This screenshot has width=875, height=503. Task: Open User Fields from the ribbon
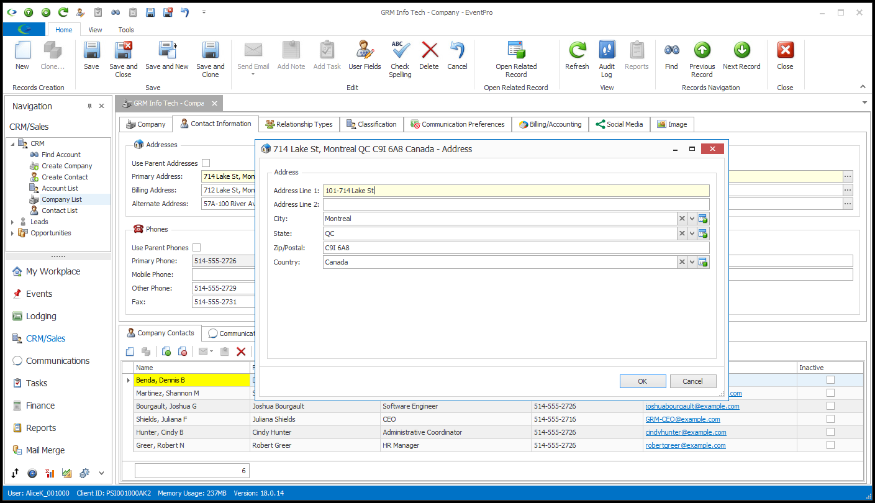pyautogui.click(x=365, y=56)
